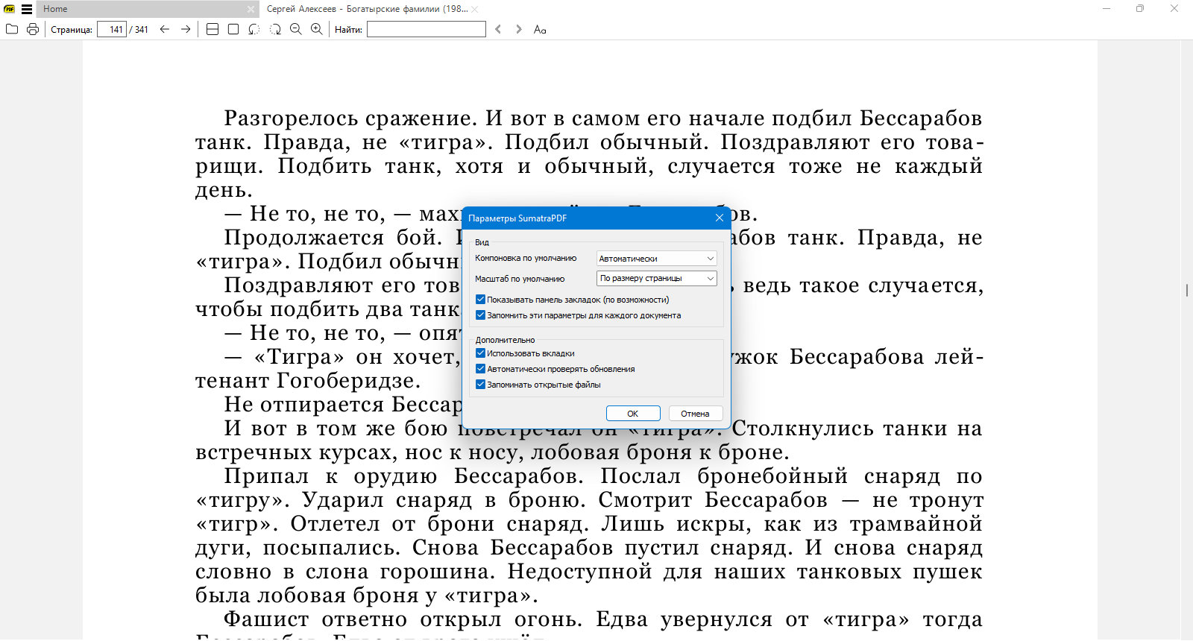Image resolution: width=1193 pixels, height=641 pixels.
Task: Open file using the folder icon
Action: pyautogui.click(x=12, y=29)
